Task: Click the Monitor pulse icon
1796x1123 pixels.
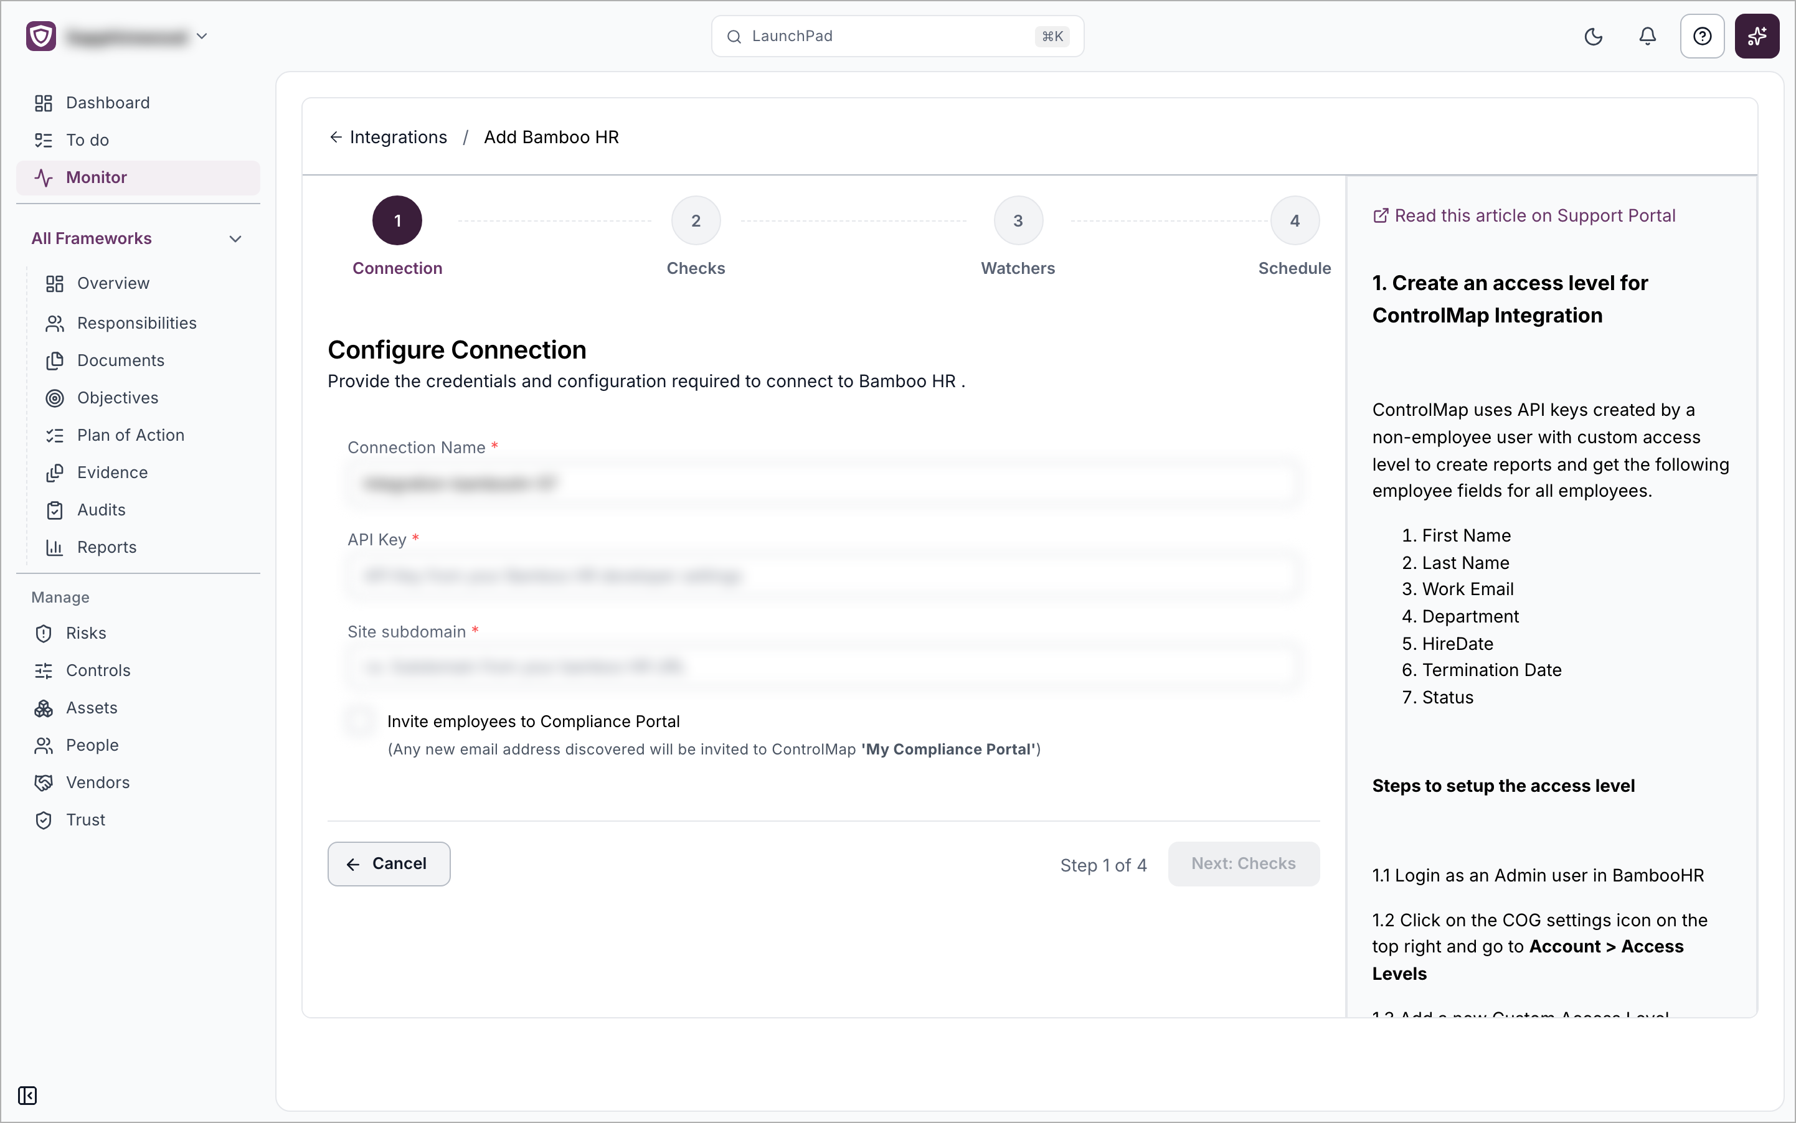Action: pyautogui.click(x=44, y=177)
